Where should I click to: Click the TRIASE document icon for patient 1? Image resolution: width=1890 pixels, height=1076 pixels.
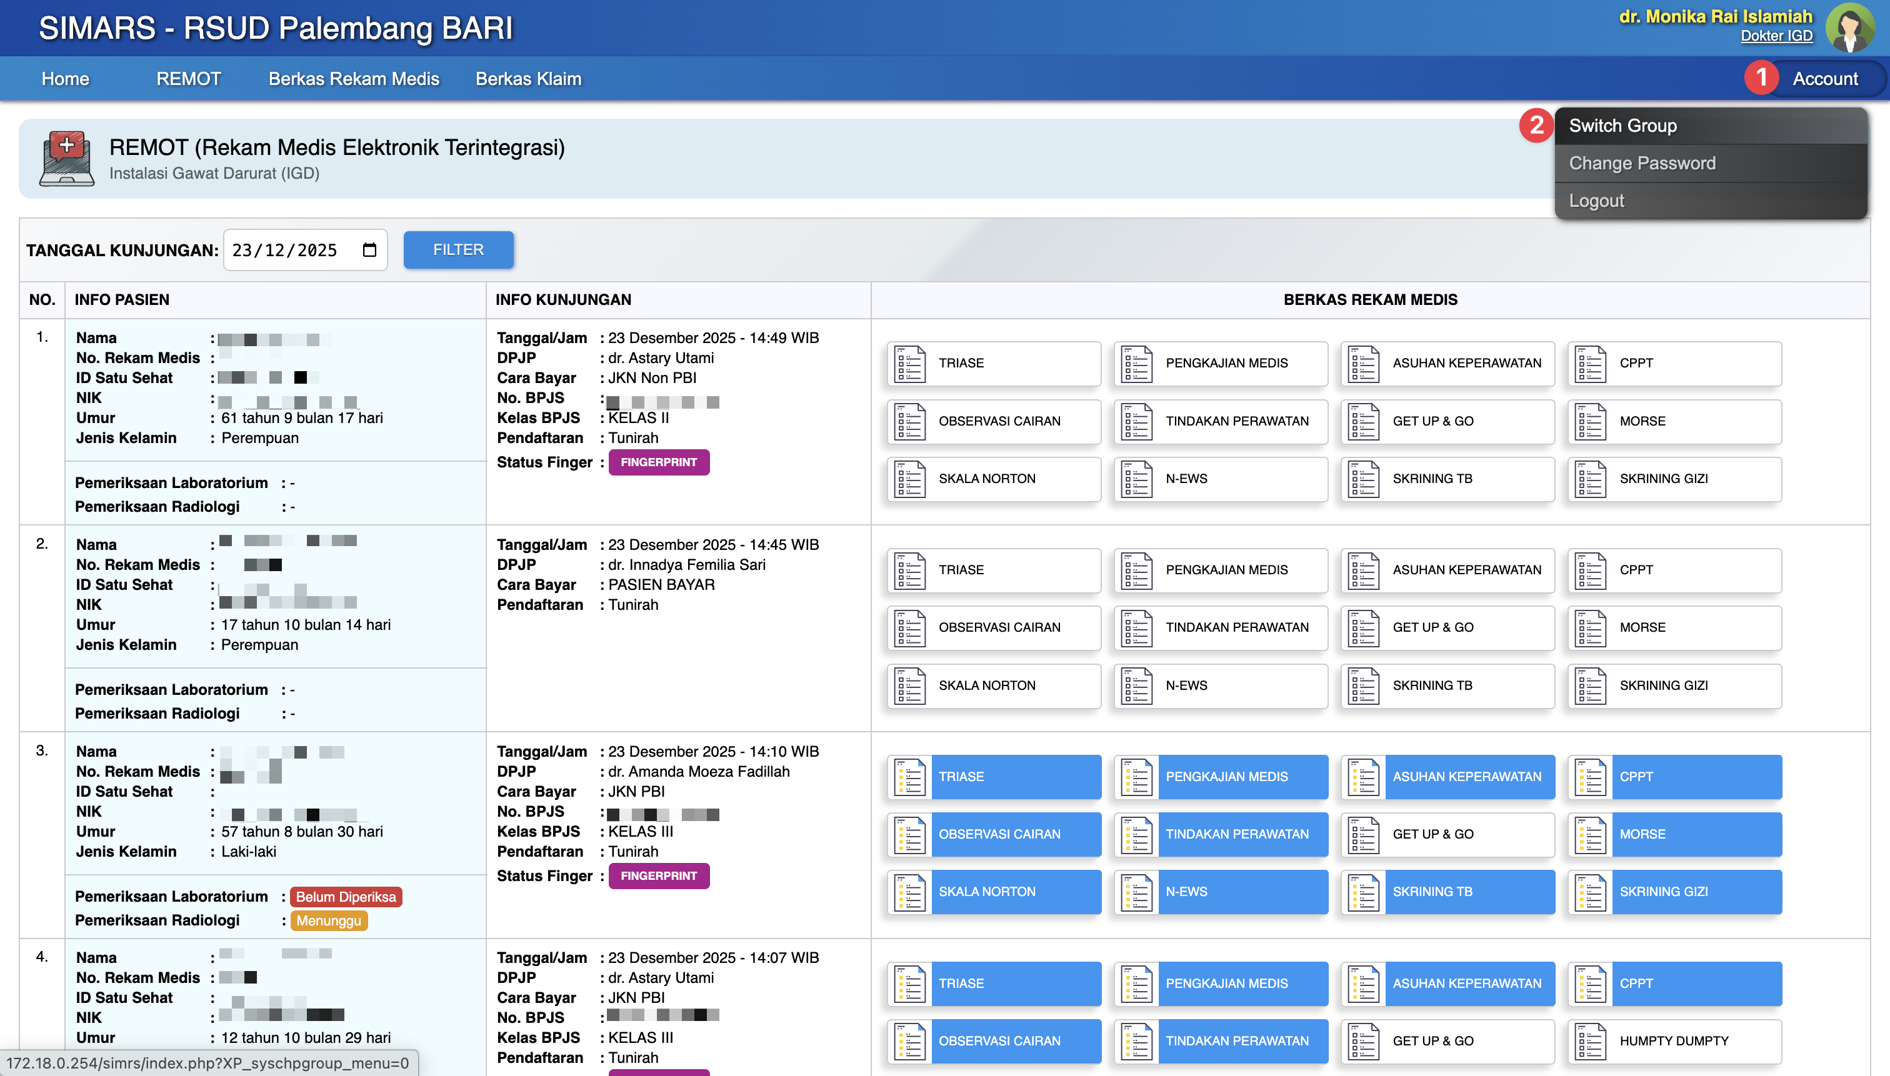click(910, 364)
